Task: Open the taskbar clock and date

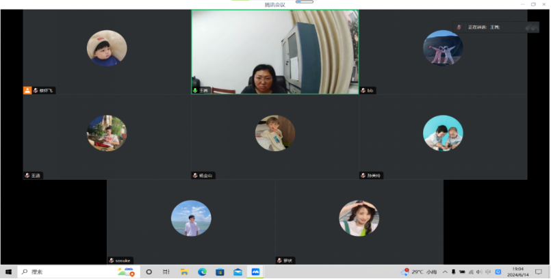Action: coord(518,271)
